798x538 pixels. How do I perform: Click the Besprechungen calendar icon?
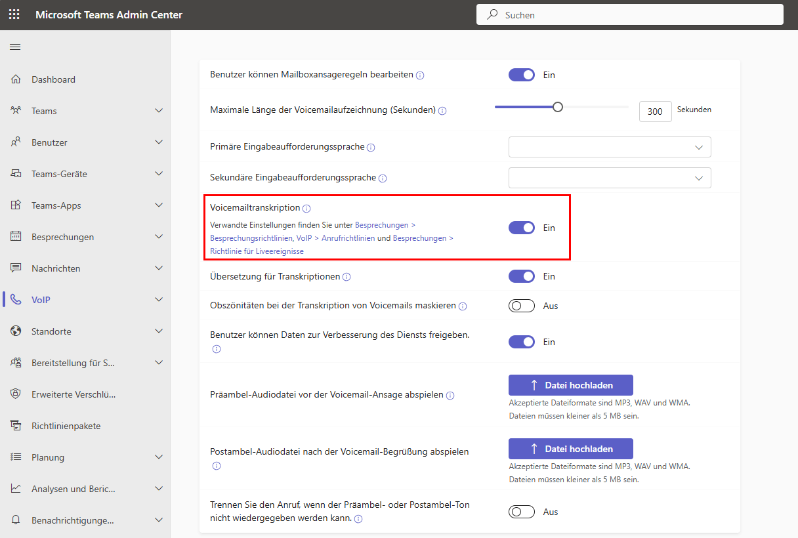(x=16, y=237)
